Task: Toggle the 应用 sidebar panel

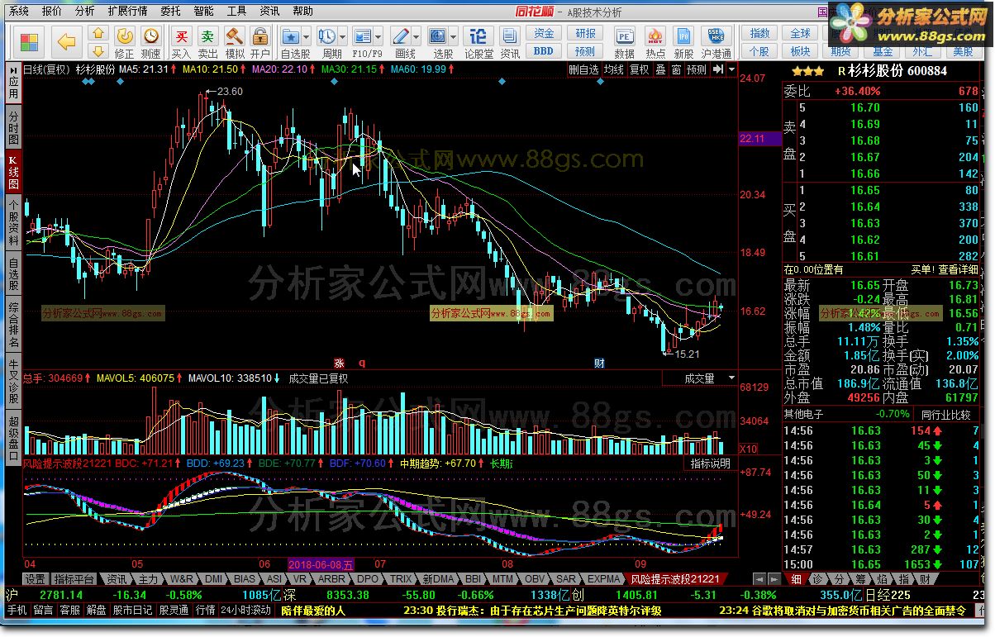Action: click(x=13, y=84)
